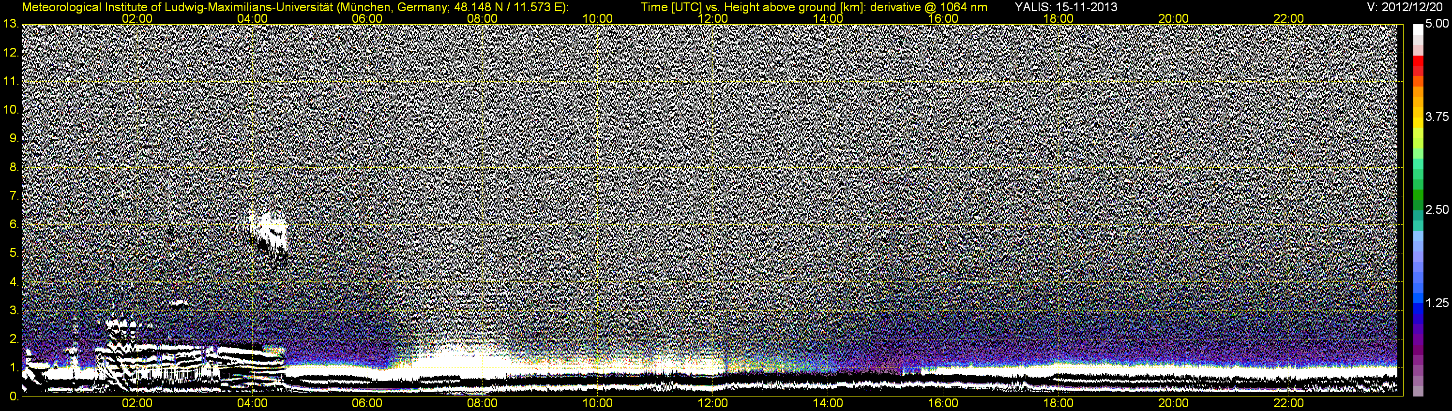Image resolution: width=1452 pixels, height=411 pixels.
Task: Click the '2.50' colorbar scale value
Action: (1437, 210)
